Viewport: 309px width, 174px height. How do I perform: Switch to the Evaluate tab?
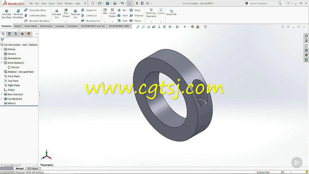click(x=60, y=26)
